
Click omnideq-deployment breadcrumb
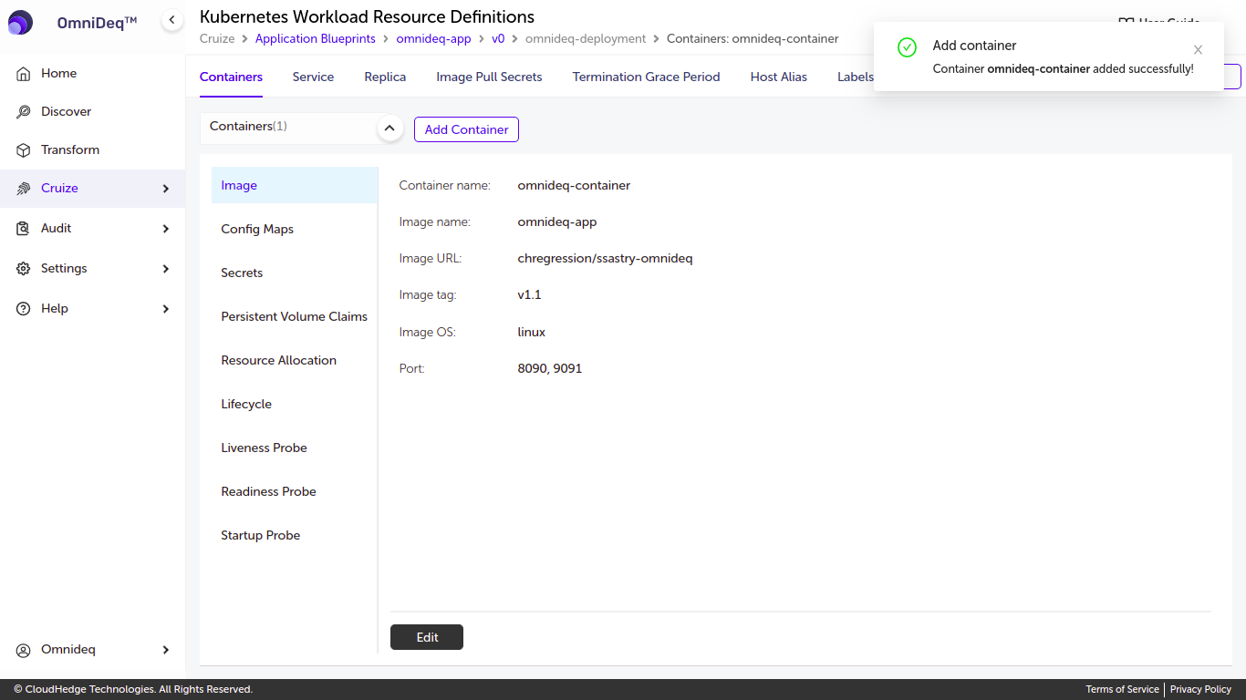[x=586, y=38]
